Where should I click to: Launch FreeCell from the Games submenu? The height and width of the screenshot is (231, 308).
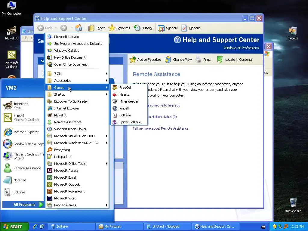(129, 88)
